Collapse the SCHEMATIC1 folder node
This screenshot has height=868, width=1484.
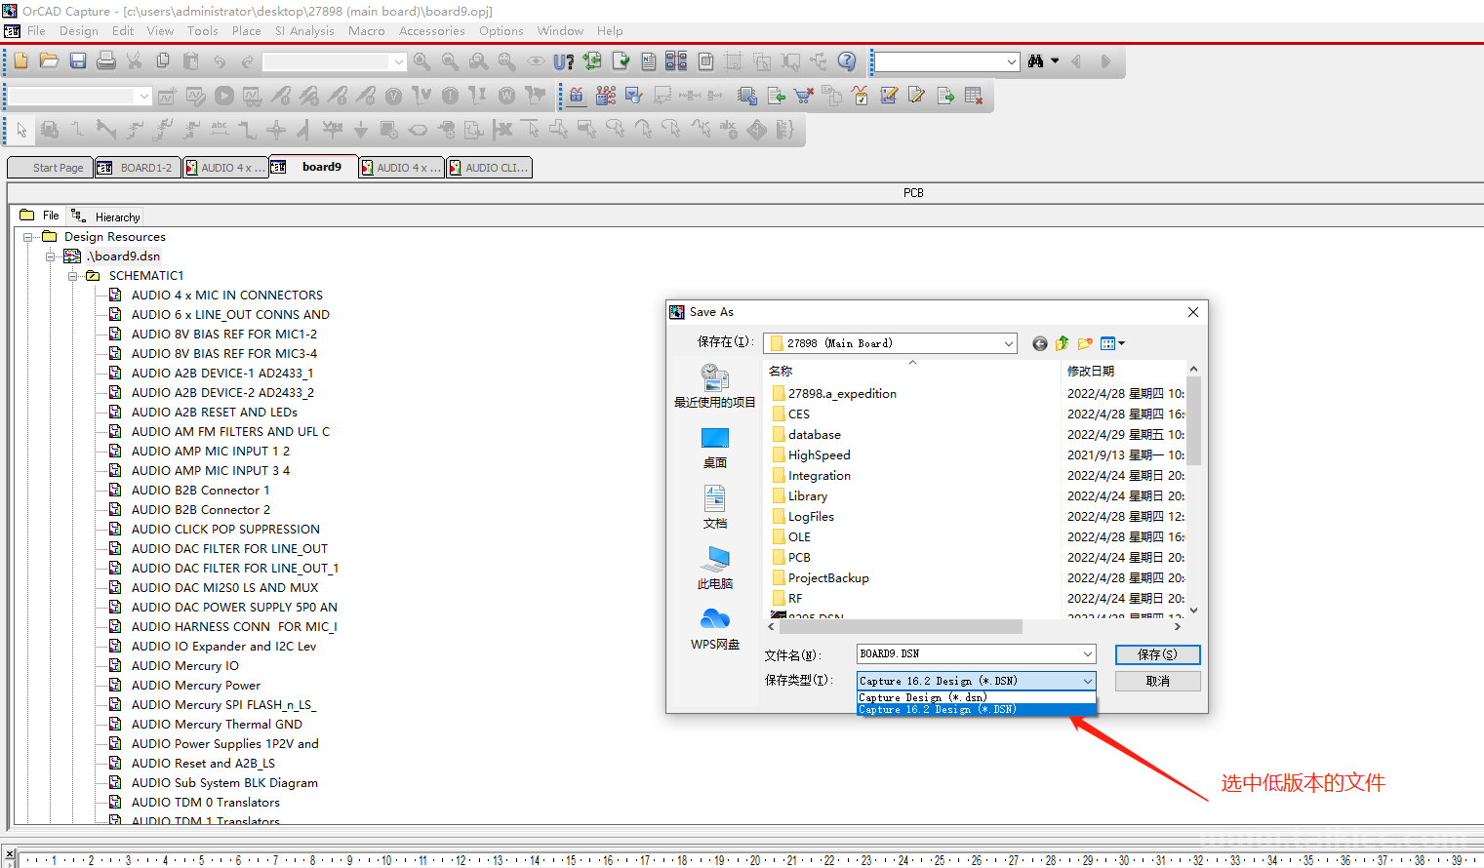pos(73,276)
